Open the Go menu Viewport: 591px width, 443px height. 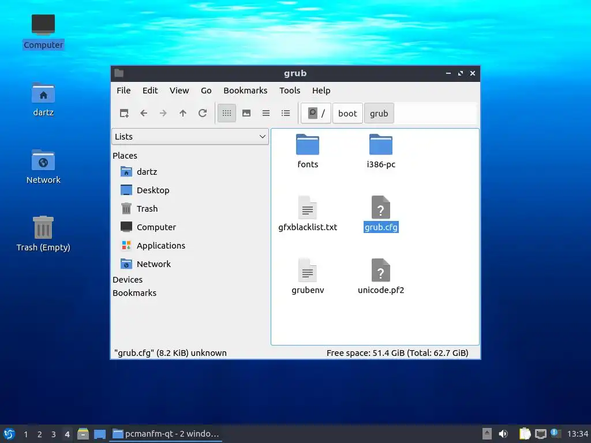click(206, 91)
